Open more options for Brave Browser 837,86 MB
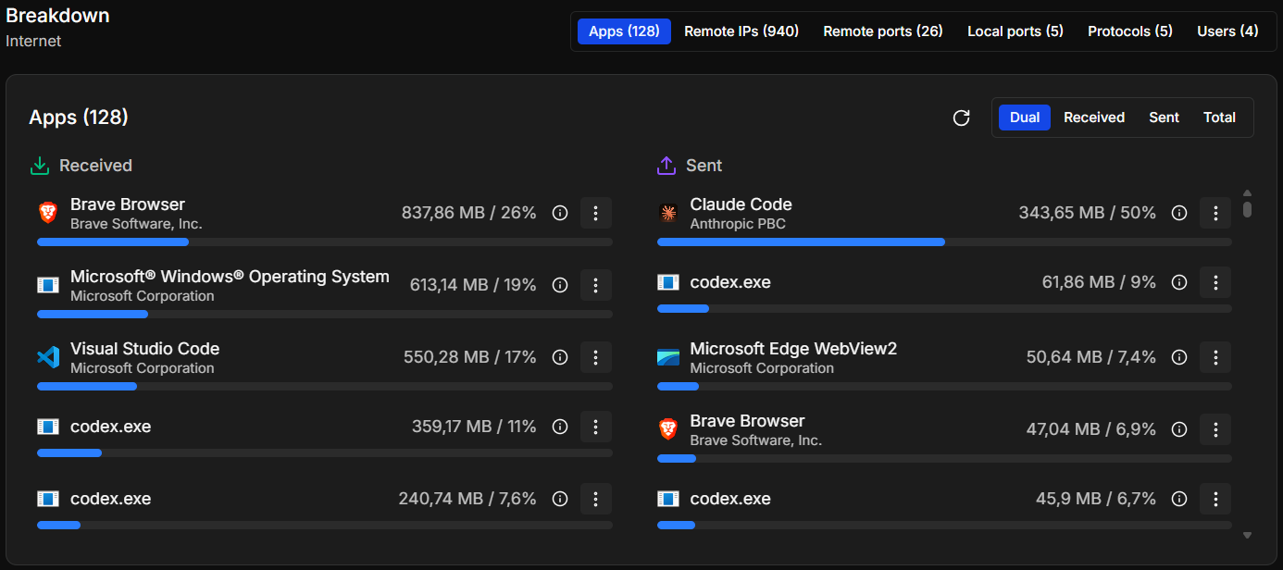 pos(596,213)
